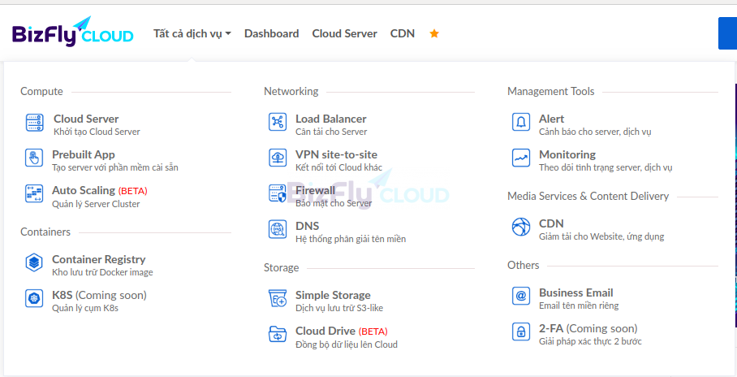This screenshot has height=377, width=737.
Task: Open the Container Registry link
Action: 99,259
